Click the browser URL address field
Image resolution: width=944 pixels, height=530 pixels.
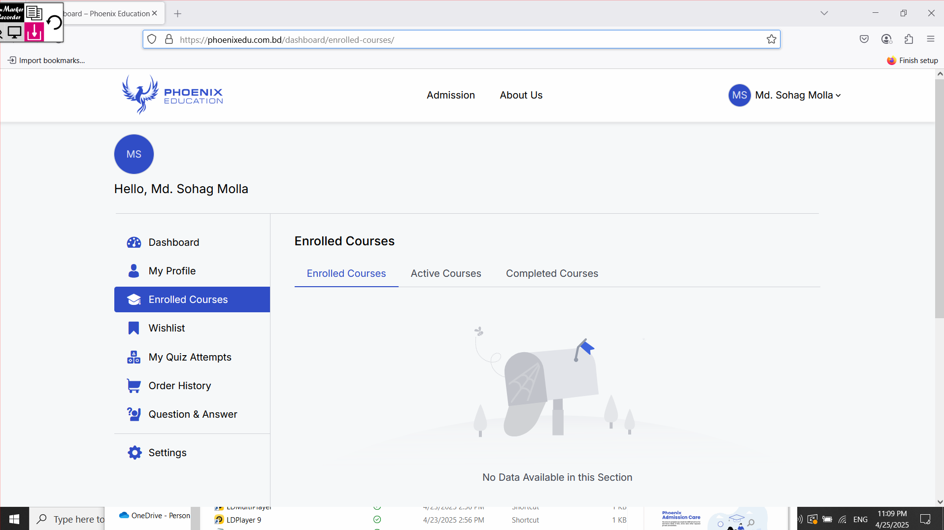point(463,40)
